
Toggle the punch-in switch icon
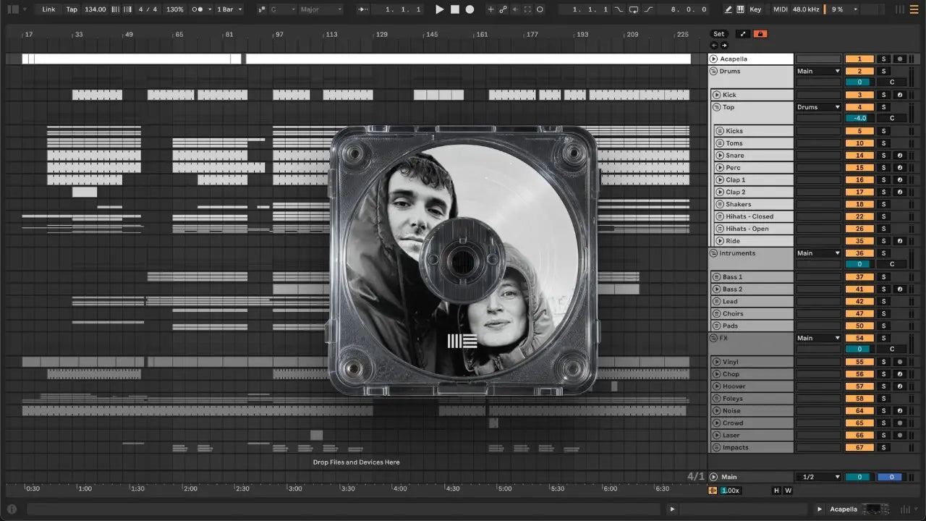point(619,9)
